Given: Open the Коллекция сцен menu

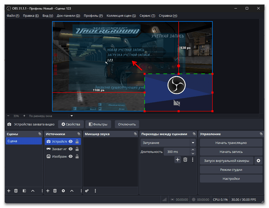Looking at the screenshot, I should (121, 16).
